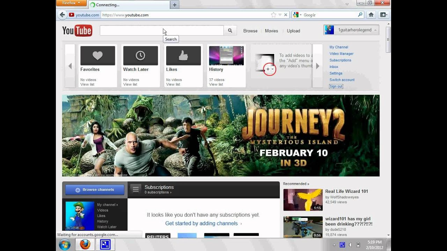Click the Firefox taskbar icon
Viewport: 447px width, 251px height.
click(x=85, y=244)
